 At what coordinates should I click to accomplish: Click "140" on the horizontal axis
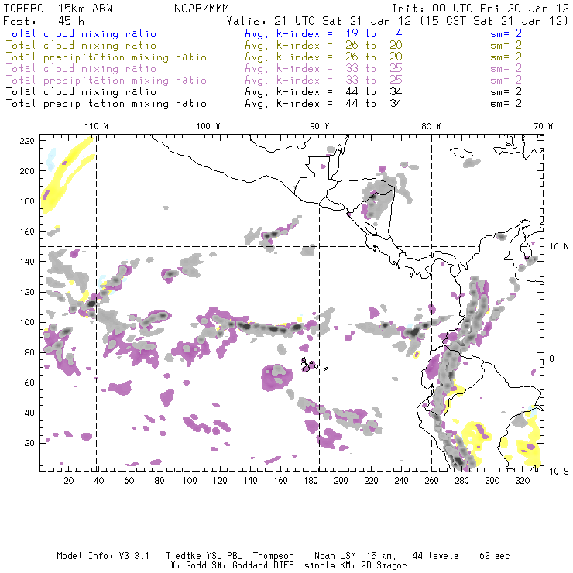[250, 481]
